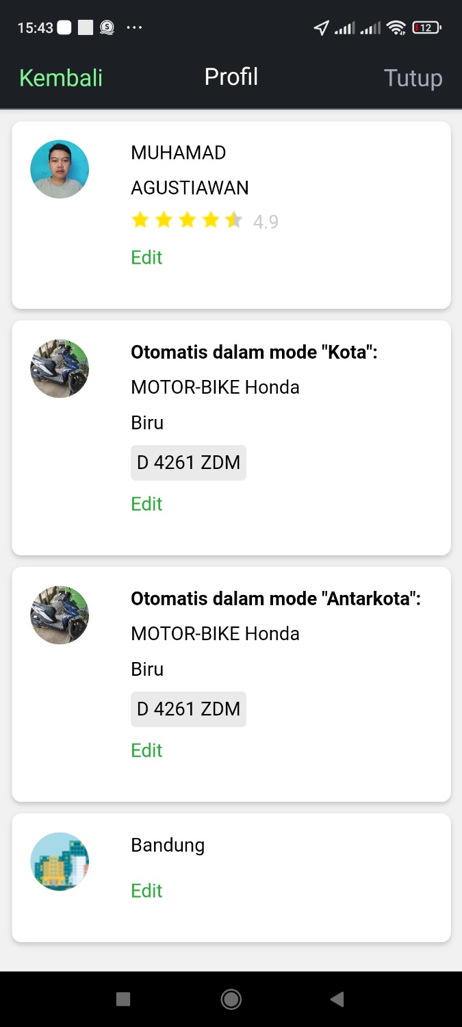Tap the 4.9 star rating

point(204,221)
